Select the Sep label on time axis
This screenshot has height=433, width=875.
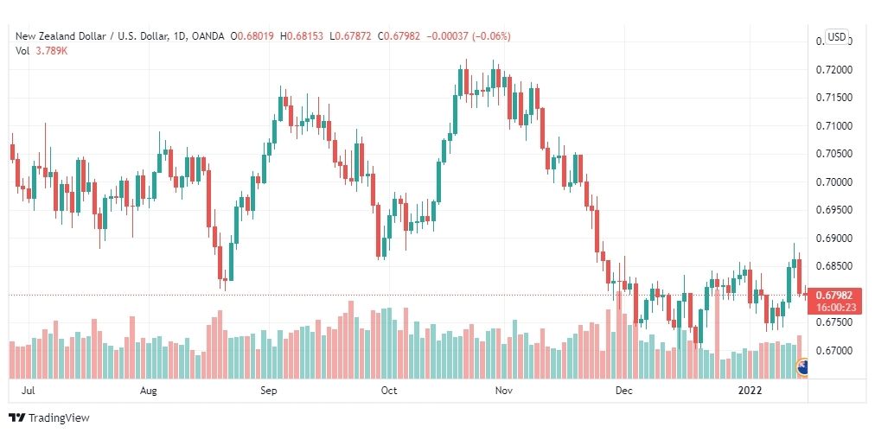pyautogui.click(x=268, y=391)
